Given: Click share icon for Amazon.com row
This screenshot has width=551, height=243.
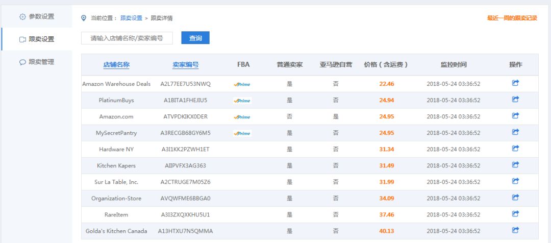Looking at the screenshot, I should pyautogui.click(x=515, y=116).
